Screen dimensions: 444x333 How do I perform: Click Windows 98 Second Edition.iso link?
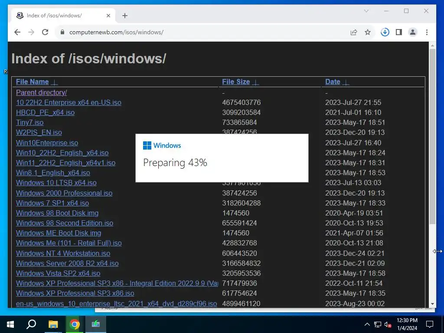(65, 223)
